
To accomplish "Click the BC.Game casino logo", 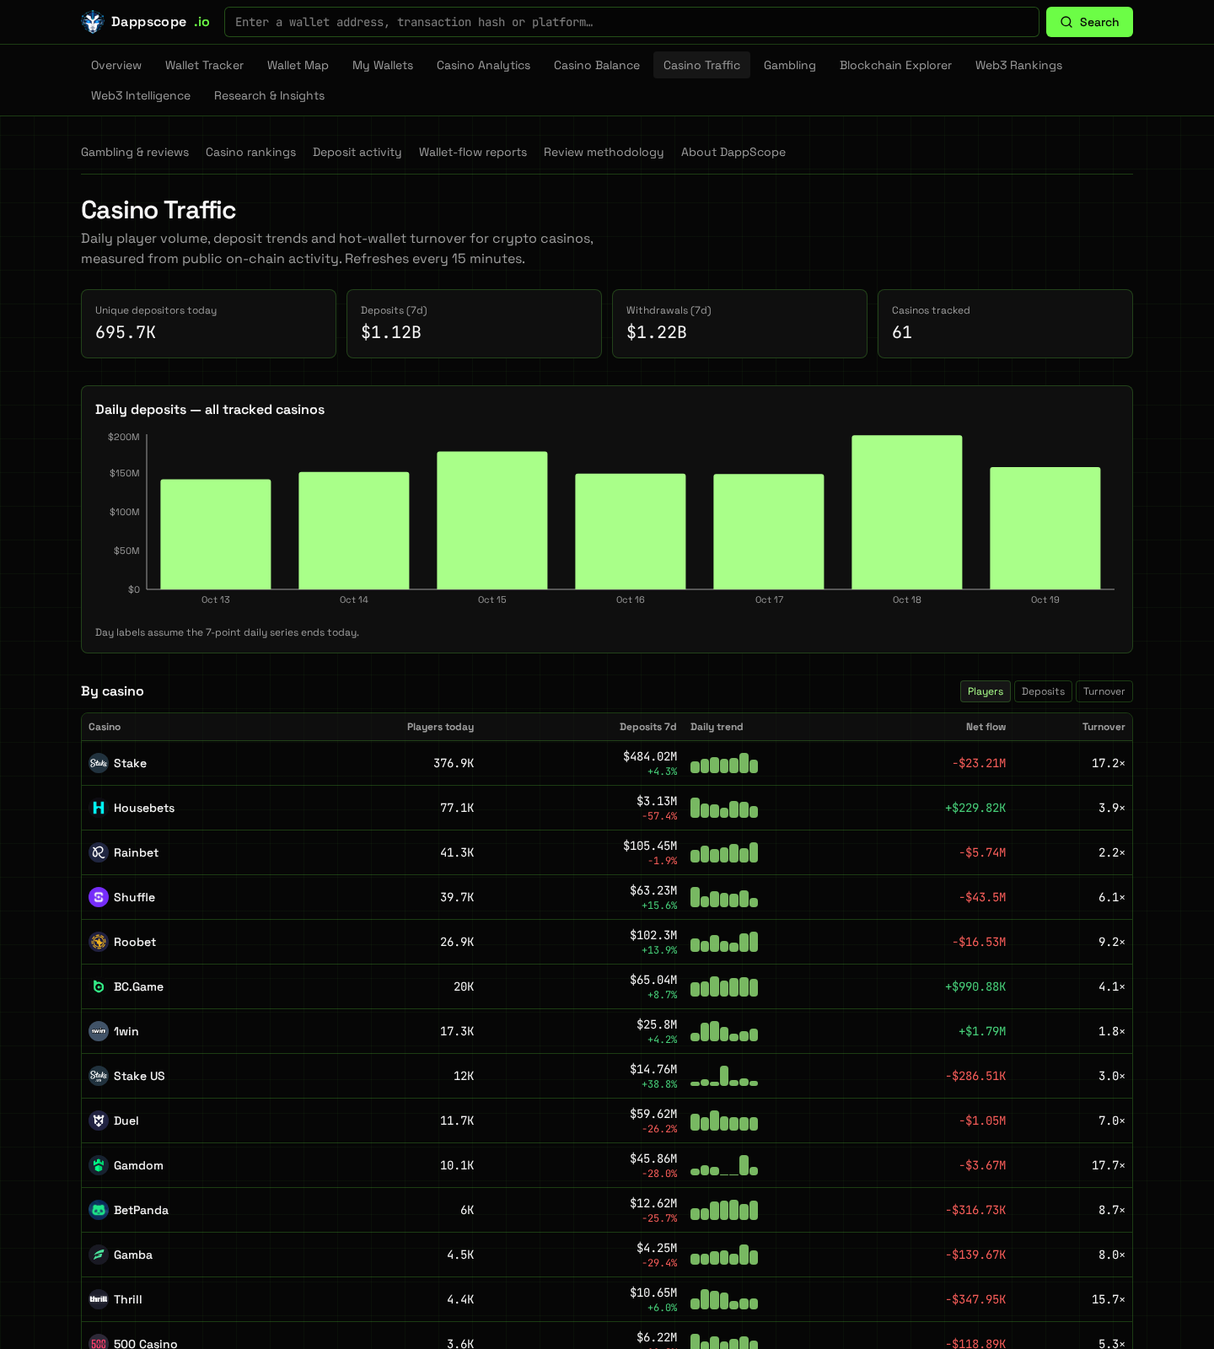I will click(x=99, y=986).
